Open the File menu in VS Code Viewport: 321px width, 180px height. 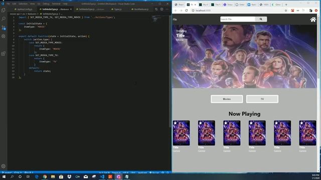point(8,3)
